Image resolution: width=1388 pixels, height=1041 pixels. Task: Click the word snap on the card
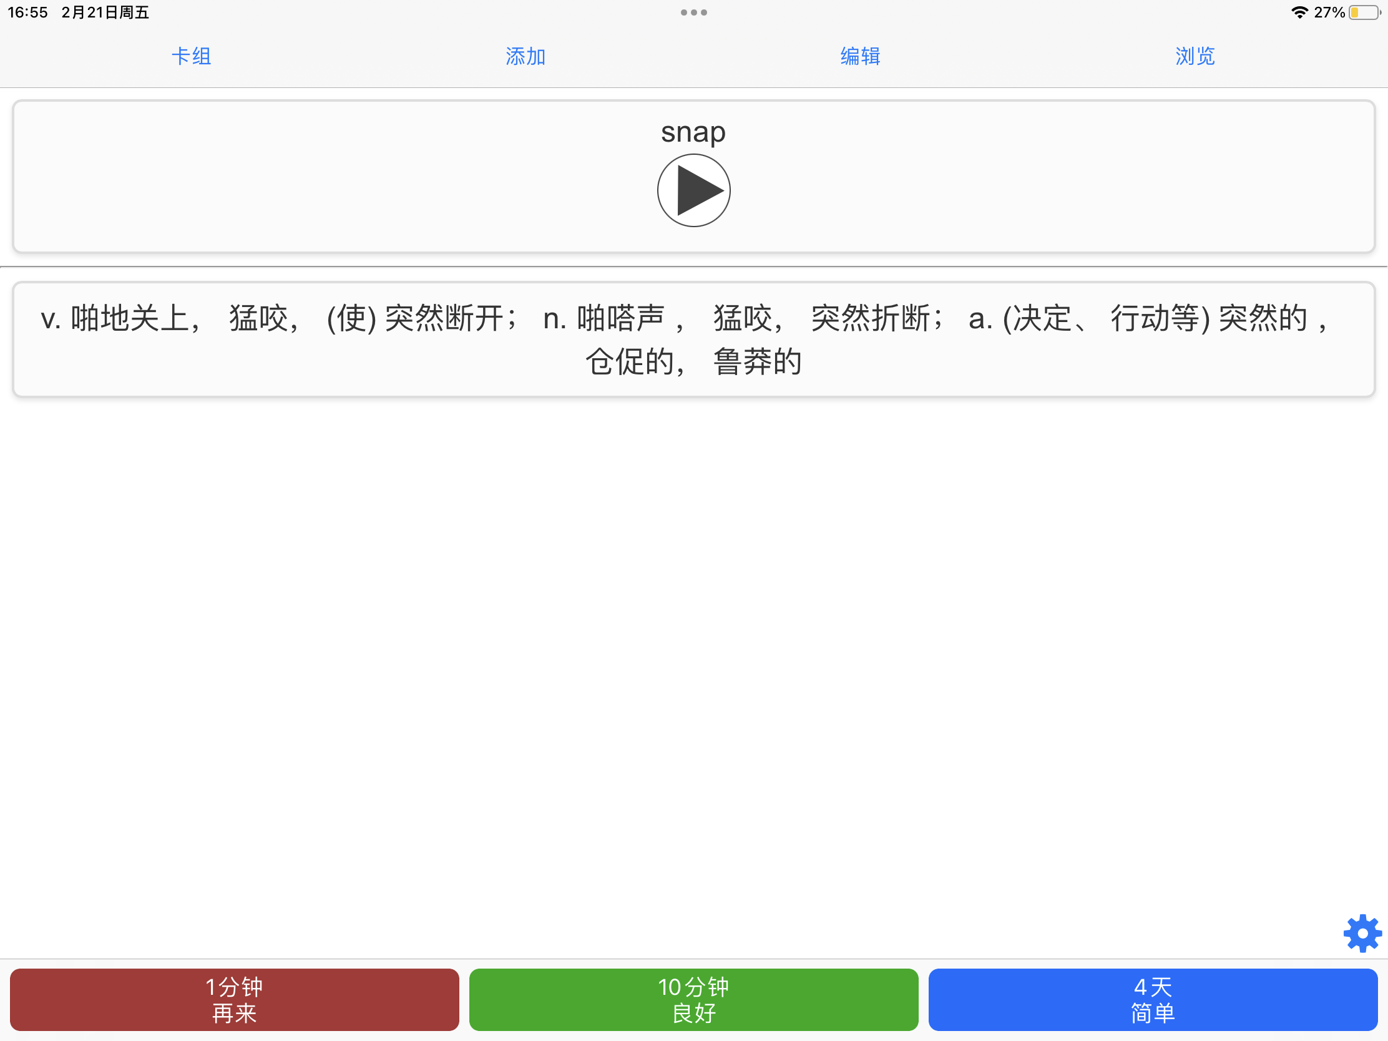693,132
